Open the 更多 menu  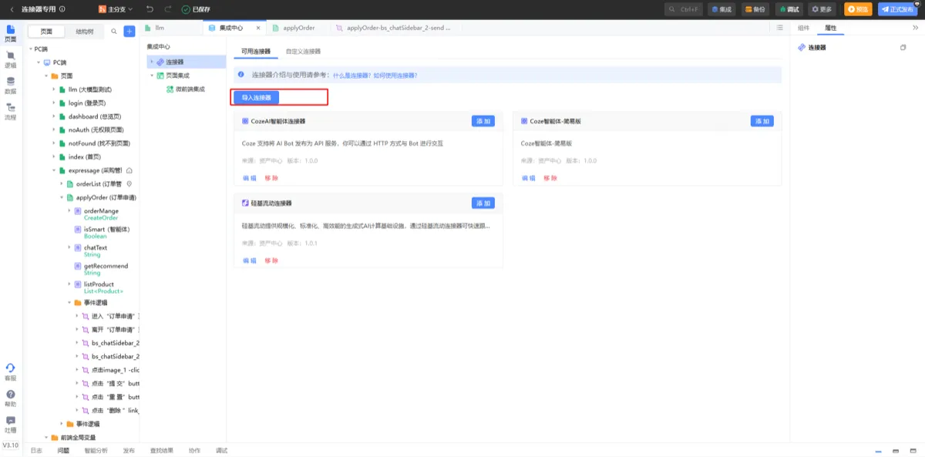pos(822,9)
